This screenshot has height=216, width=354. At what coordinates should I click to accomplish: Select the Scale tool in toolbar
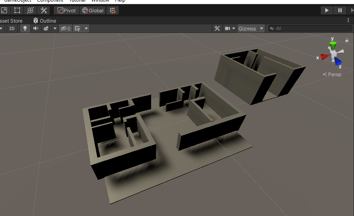point(4,10)
